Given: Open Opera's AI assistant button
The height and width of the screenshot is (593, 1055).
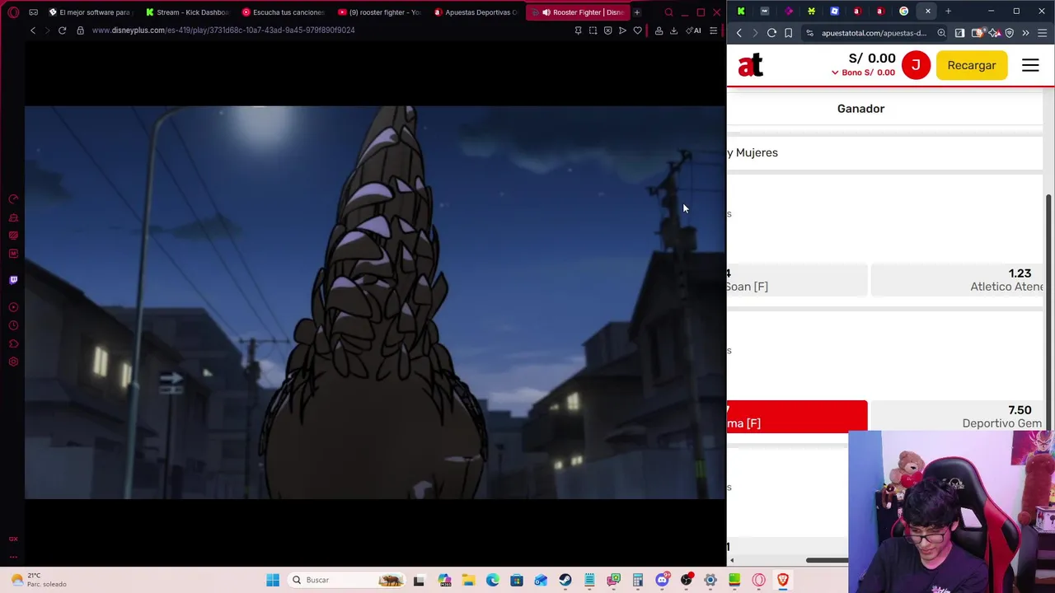Looking at the screenshot, I should [x=693, y=30].
